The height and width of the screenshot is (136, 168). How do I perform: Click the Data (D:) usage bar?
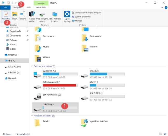coord(107,74)
